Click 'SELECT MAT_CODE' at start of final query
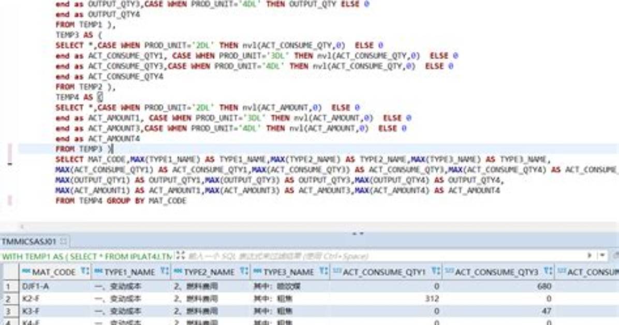The height and width of the screenshot is (325, 619). [91, 159]
